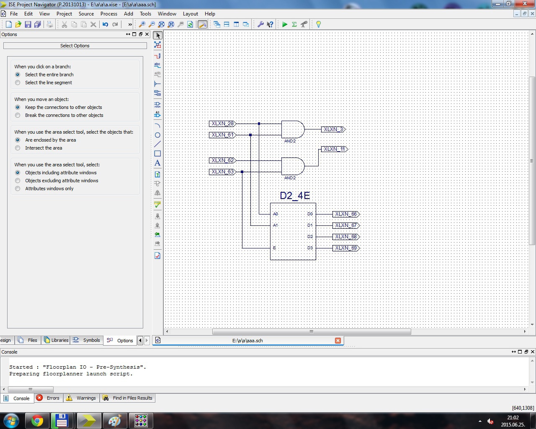This screenshot has height=429, width=536.
Task: Choose 'Attributes windows only' option
Action: click(x=18, y=189)
